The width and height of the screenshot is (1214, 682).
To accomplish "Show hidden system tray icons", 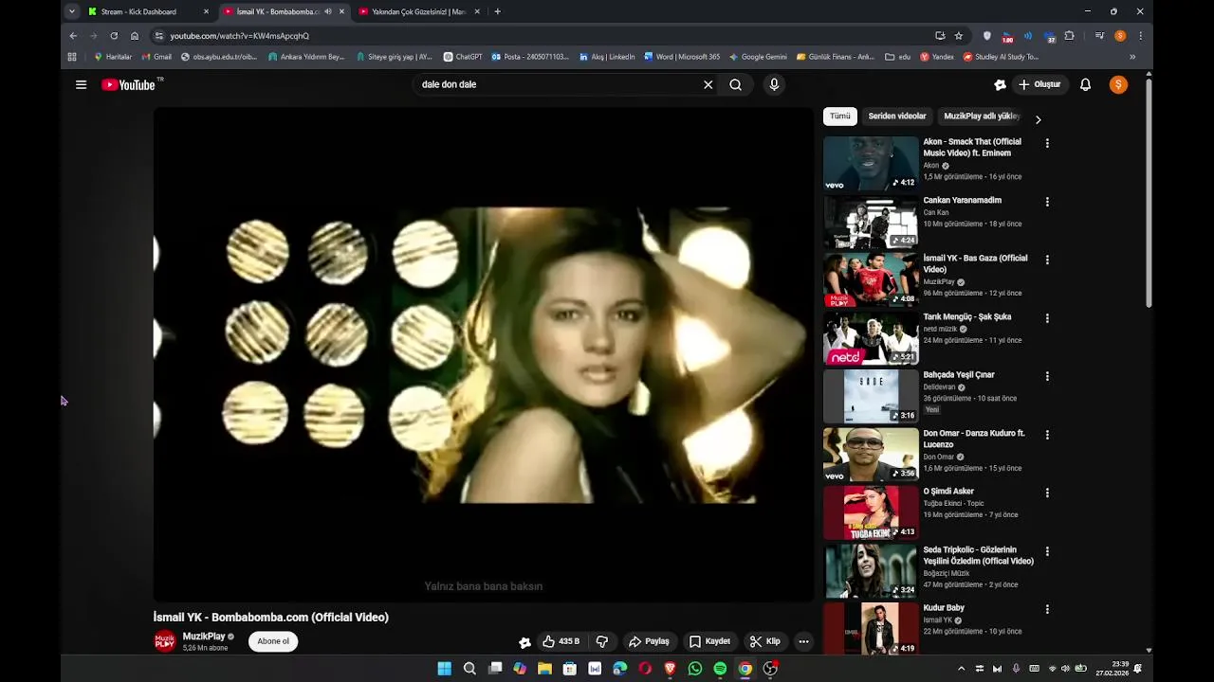I will [x=961, y=669].
